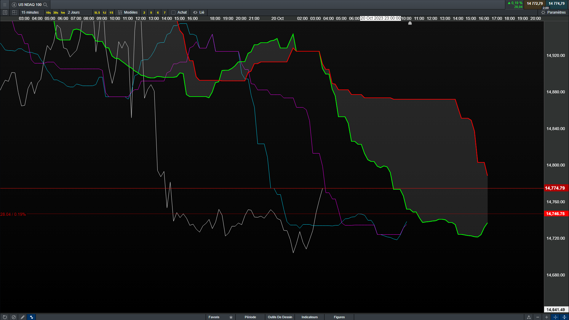Click the 14,774.79 red price label on axis
Screen dimensions: 569x320
pyautogui.click(x=555, y=188)
